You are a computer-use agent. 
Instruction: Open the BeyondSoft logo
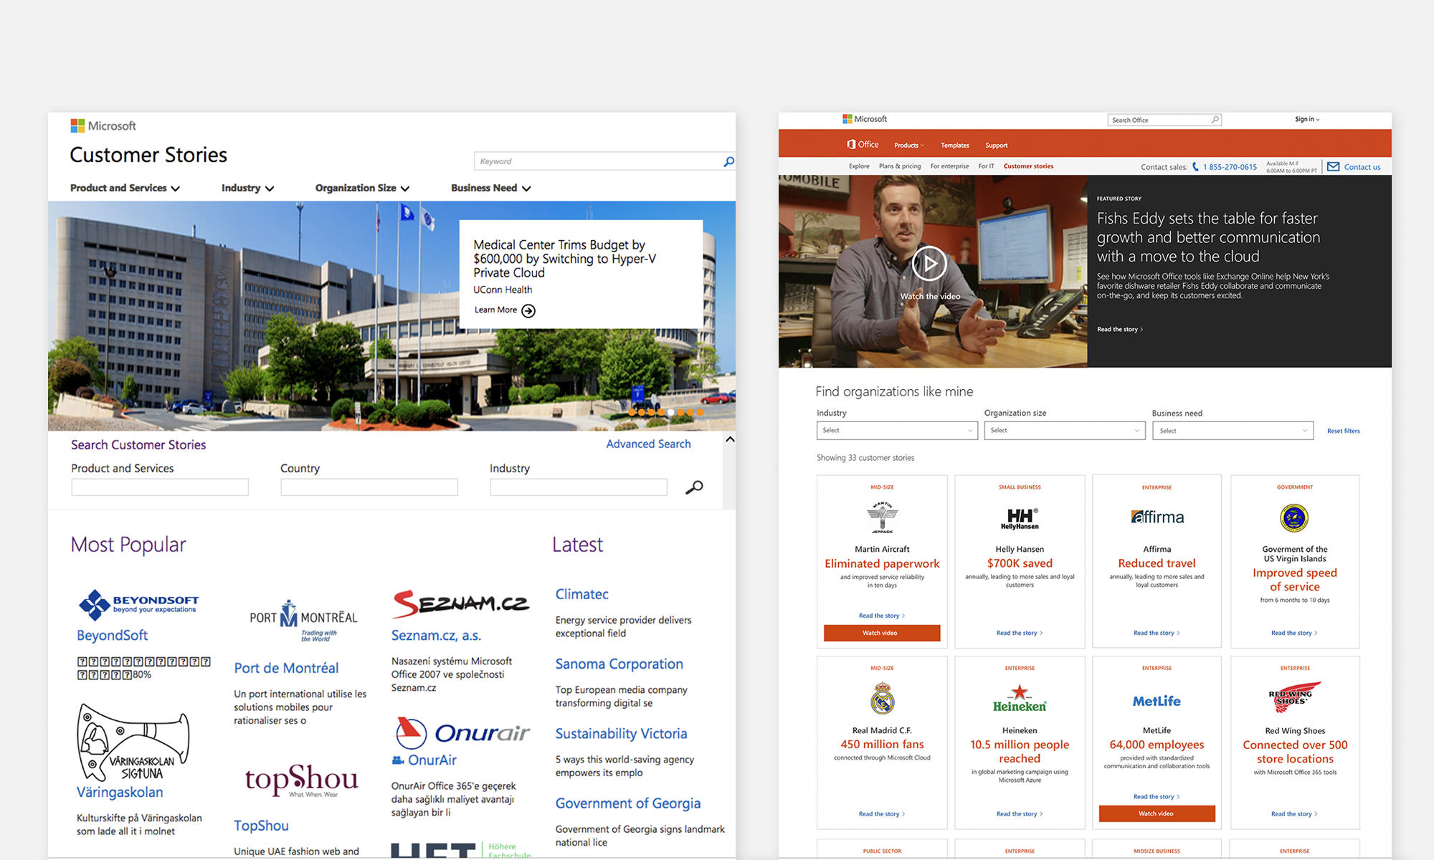(139, 604)
